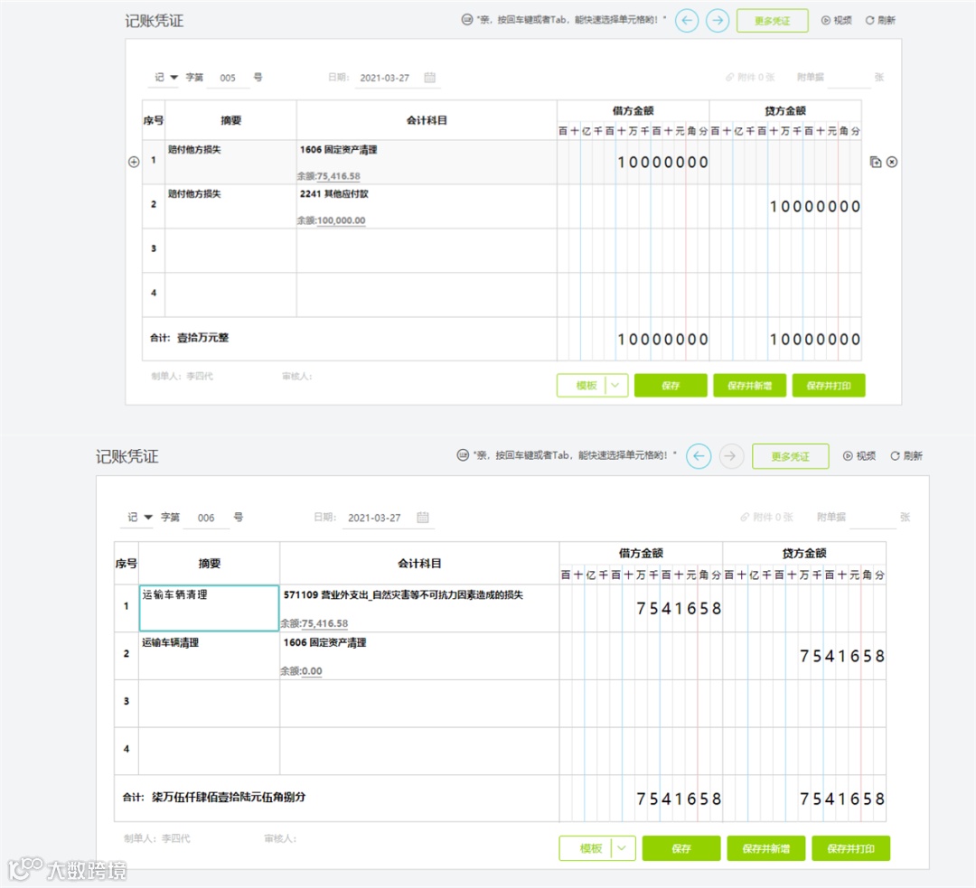Viewport: 976px width, 888px height.
Task: Click 模板 template button in voucher 005
Action: coord(586,385)
